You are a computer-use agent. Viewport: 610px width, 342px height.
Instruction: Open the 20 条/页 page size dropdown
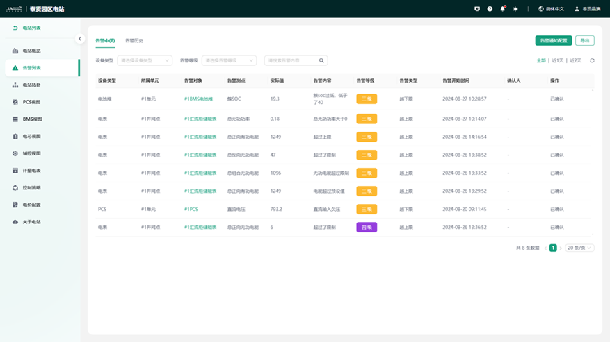click(x=579, y=248)
